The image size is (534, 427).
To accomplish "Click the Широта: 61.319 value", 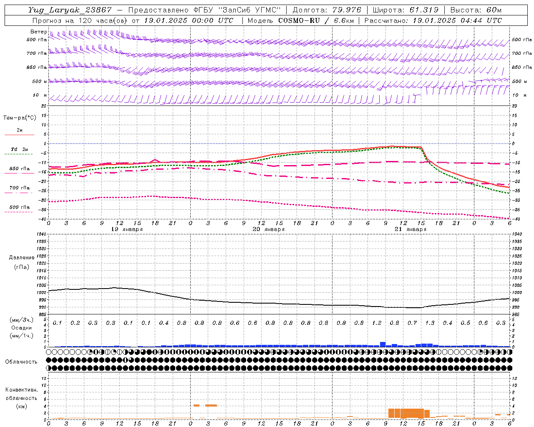I will pyautogui.click(x=406, y=10).
